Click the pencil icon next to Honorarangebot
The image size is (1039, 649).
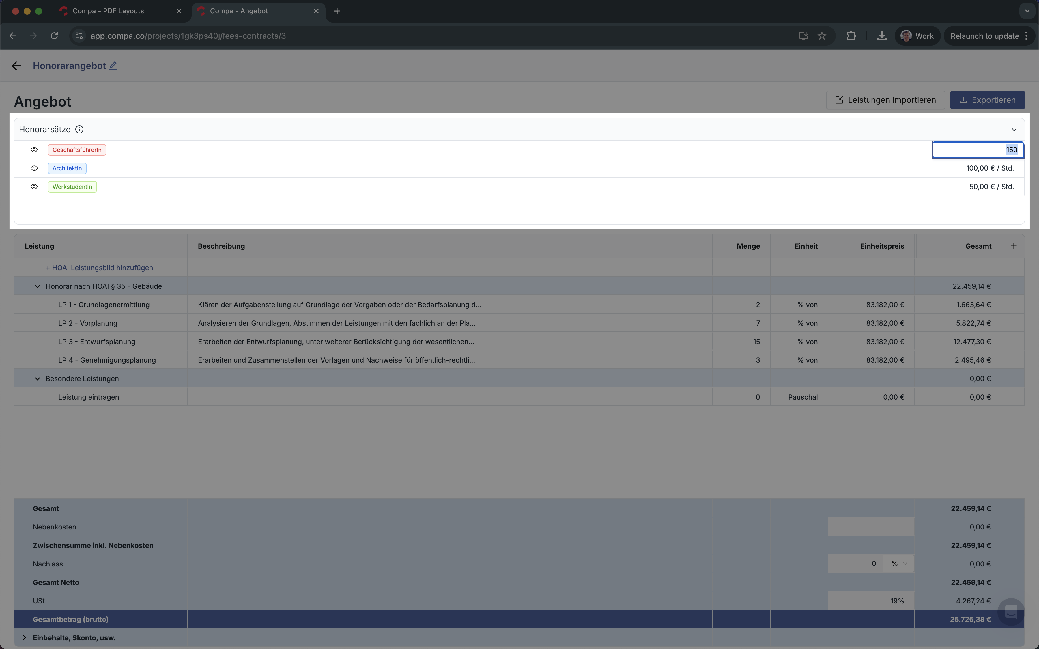point(113,66)
